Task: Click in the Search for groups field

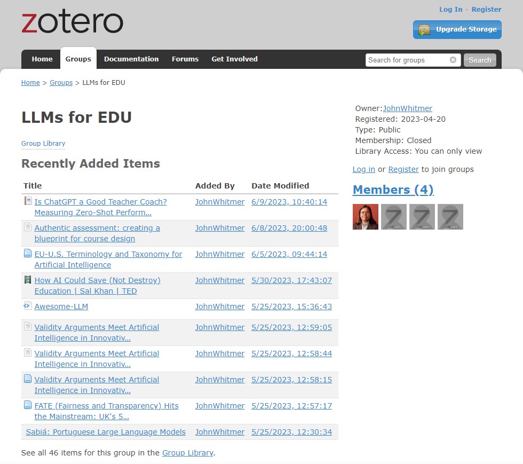Action: (x=407, y=60)
